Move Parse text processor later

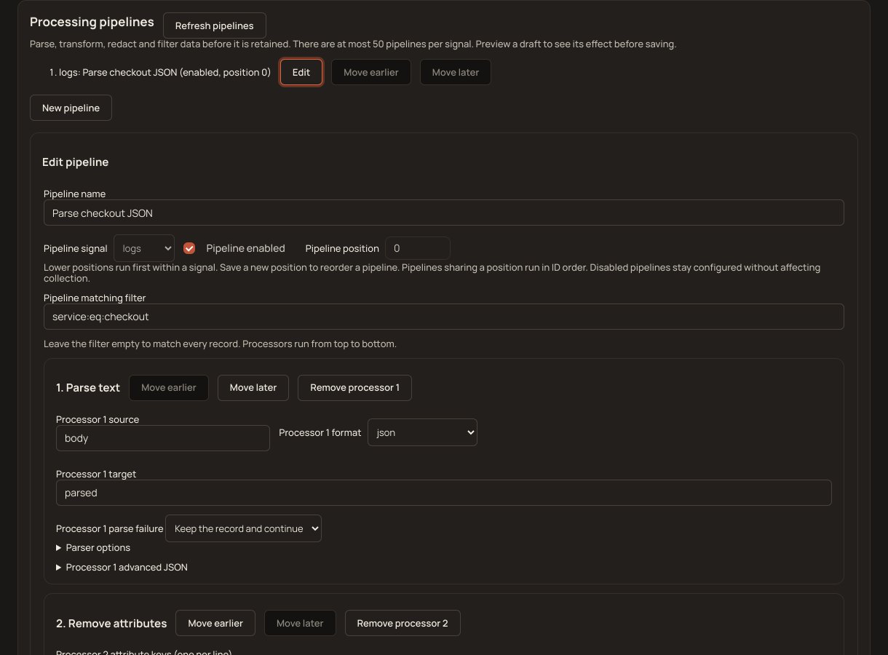[x=253, y=387]
